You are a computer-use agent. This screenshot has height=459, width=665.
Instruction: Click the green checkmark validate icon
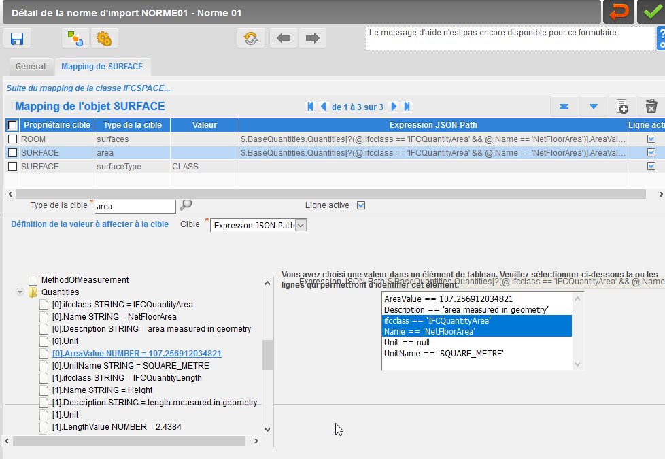tap(652, 12)
